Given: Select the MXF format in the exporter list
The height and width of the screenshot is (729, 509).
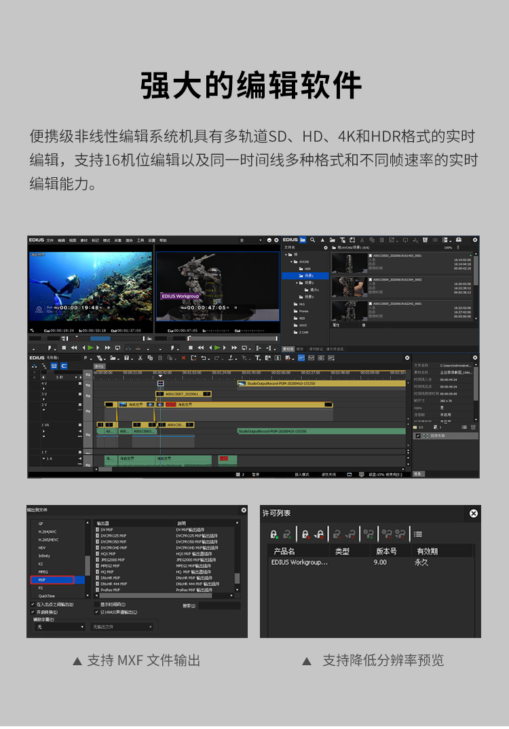Looking at the screenshot, I should coord(52,580).
